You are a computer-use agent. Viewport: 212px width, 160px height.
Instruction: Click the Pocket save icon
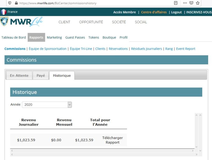coord(191,3)
